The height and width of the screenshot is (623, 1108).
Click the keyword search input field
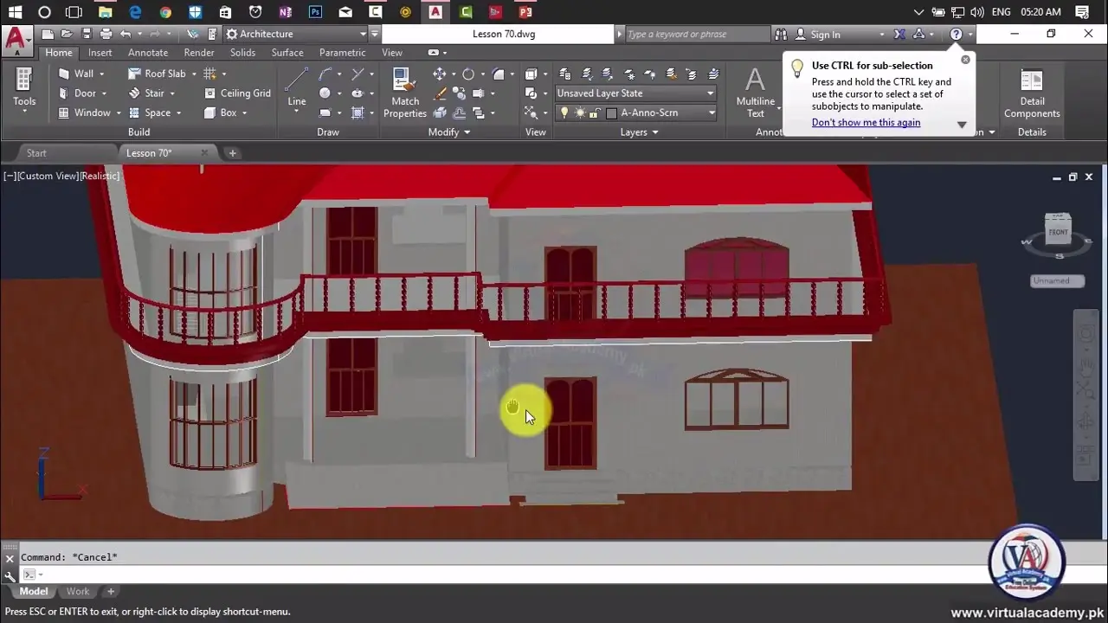click(696, 35)
